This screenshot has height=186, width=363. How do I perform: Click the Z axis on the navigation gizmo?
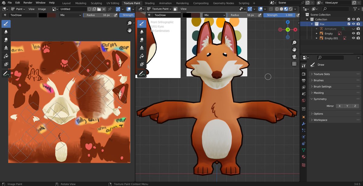[x=288, y=22]
